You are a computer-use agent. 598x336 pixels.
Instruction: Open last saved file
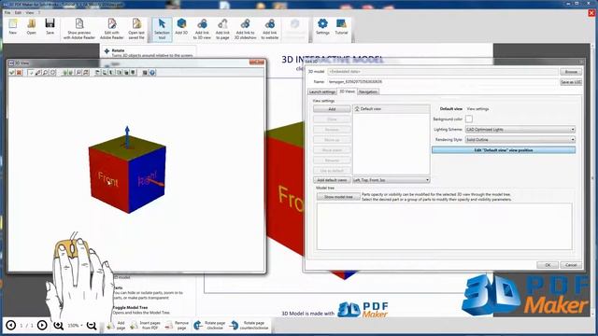pos(136,29)
